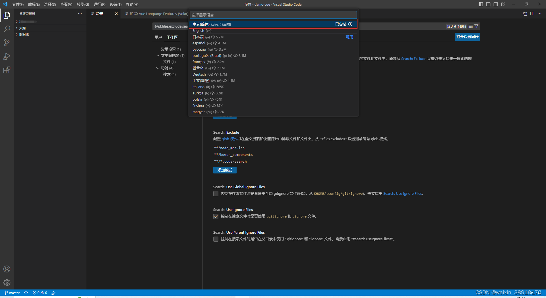The height and width of the screenshot is (298, 546).
Task: Follow the Search: Use Ignore Files link
Action: point(403,193)
